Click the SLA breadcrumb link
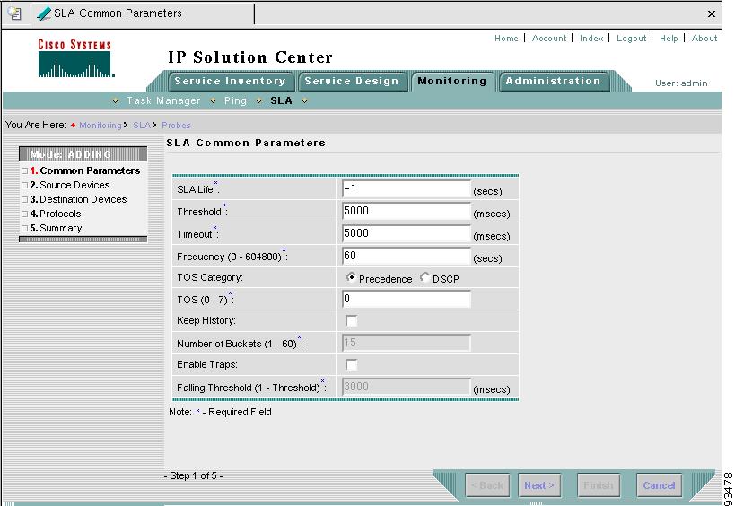This screenshot has width=735, height=506. pos(142,126)
